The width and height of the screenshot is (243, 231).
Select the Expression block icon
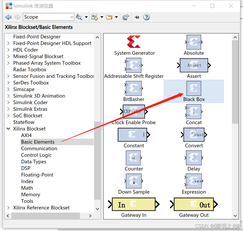coord(194,181)
